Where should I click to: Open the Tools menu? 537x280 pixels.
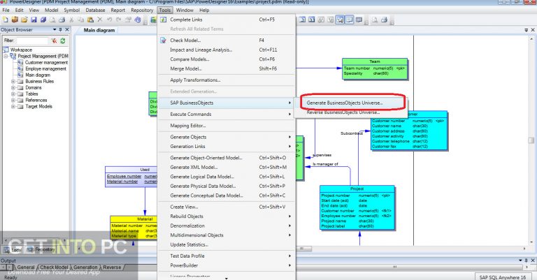click(x=165, y=10)
